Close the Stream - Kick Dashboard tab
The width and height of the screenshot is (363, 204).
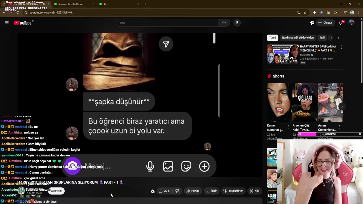[93, 4]
